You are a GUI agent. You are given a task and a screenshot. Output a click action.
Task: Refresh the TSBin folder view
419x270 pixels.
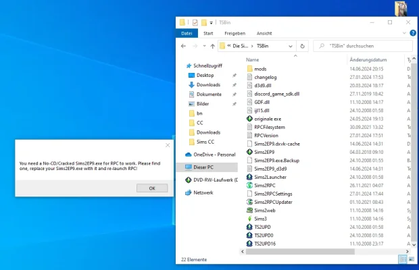coord(302,46)
